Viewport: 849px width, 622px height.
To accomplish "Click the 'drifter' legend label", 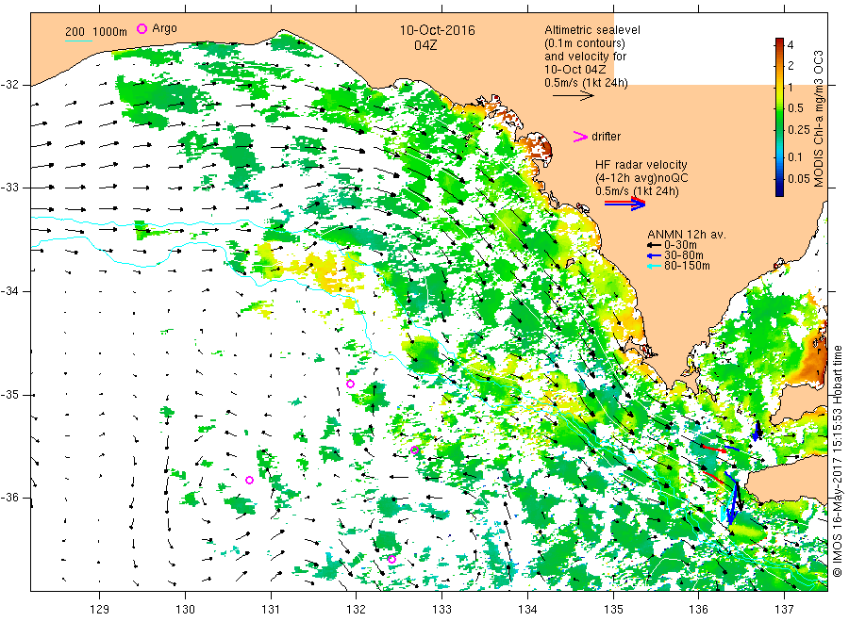I will 606,137.
